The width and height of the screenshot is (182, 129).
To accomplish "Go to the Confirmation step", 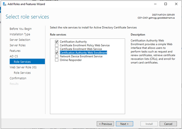I will pyautogui.click(x=18, y=78).
